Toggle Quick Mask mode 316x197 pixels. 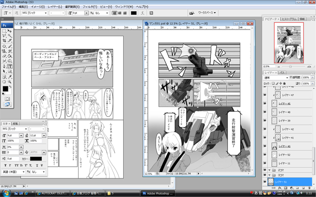coord(7,99)
